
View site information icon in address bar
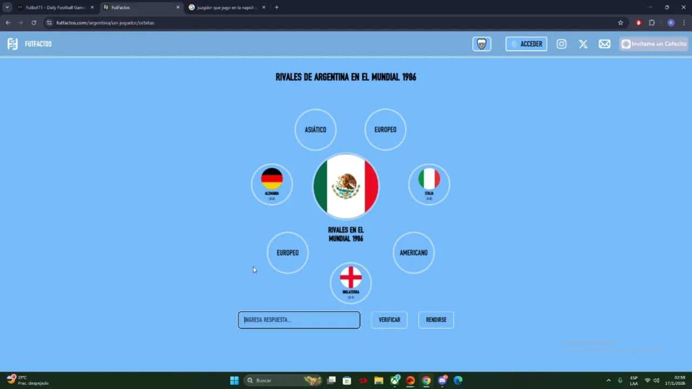pos(49,23)
